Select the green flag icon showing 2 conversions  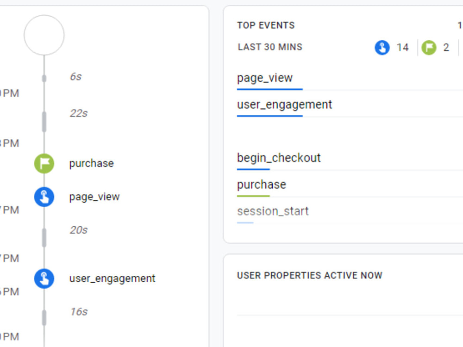pyautogui.click(x=428, y=47)
